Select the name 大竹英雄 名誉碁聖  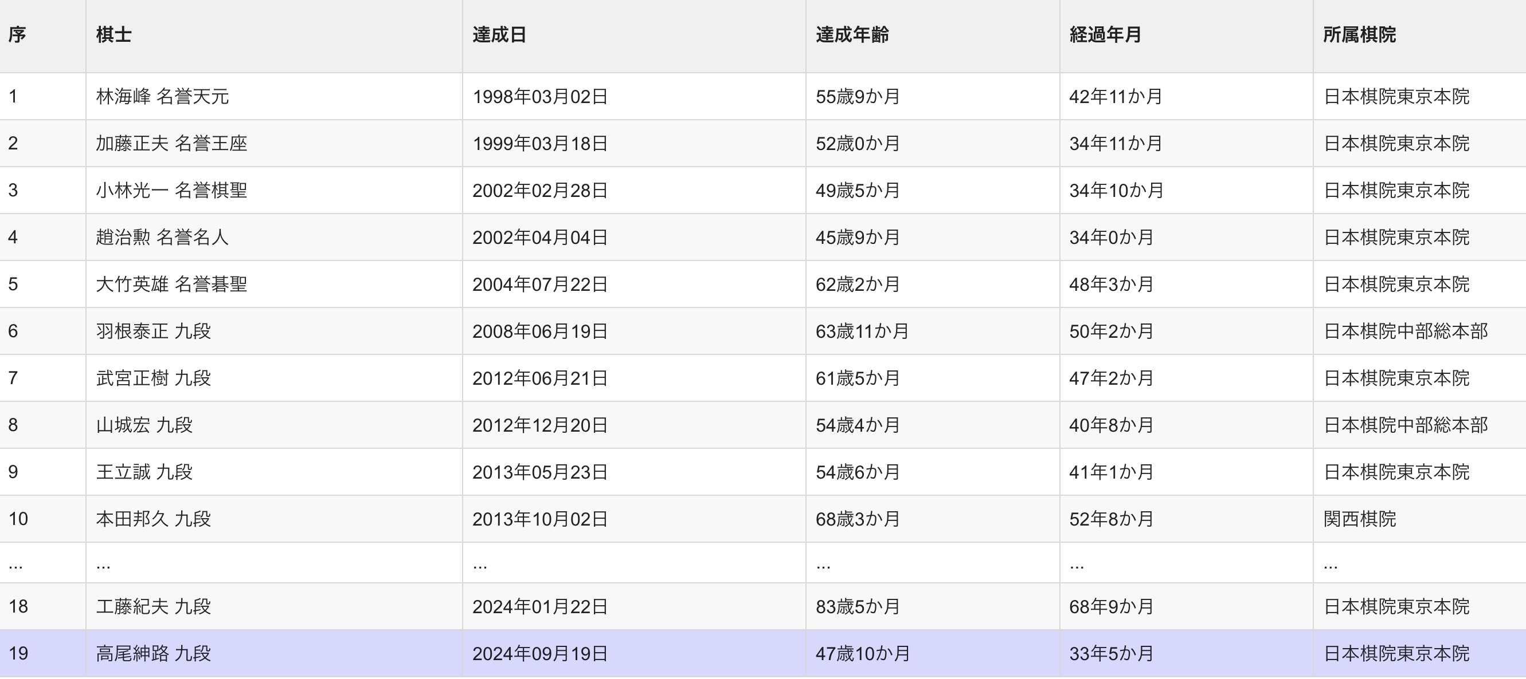(172, 285)
